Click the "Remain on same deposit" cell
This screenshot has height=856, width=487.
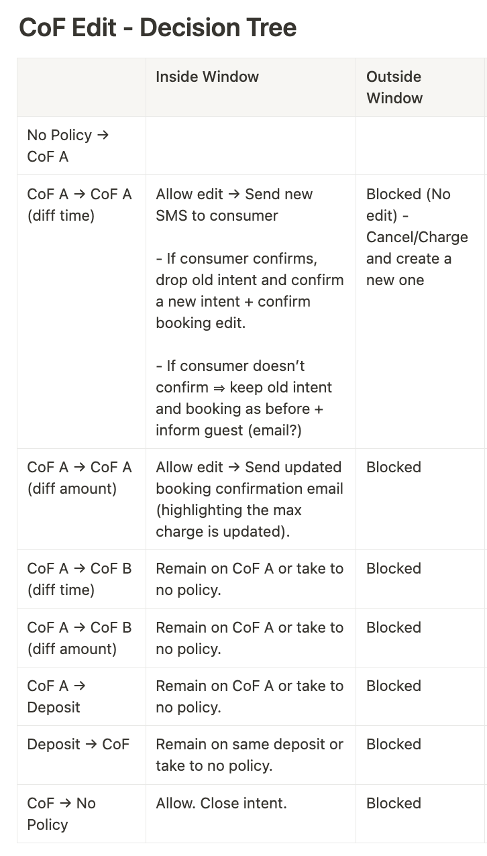[249, 755]
